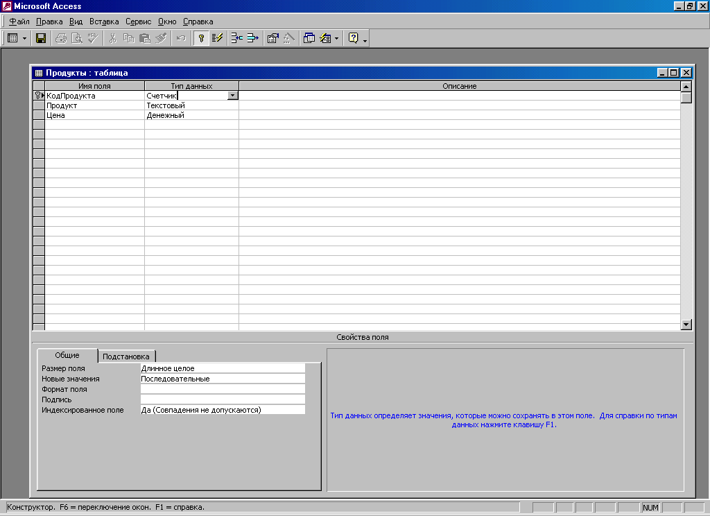Click the scrollbar down arrow in table grid
Screen dimensions: 710x516
coord(686,324)
